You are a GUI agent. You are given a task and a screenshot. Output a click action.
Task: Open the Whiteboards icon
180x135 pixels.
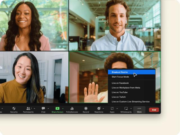pyautogui.click(x=126, y=109)
